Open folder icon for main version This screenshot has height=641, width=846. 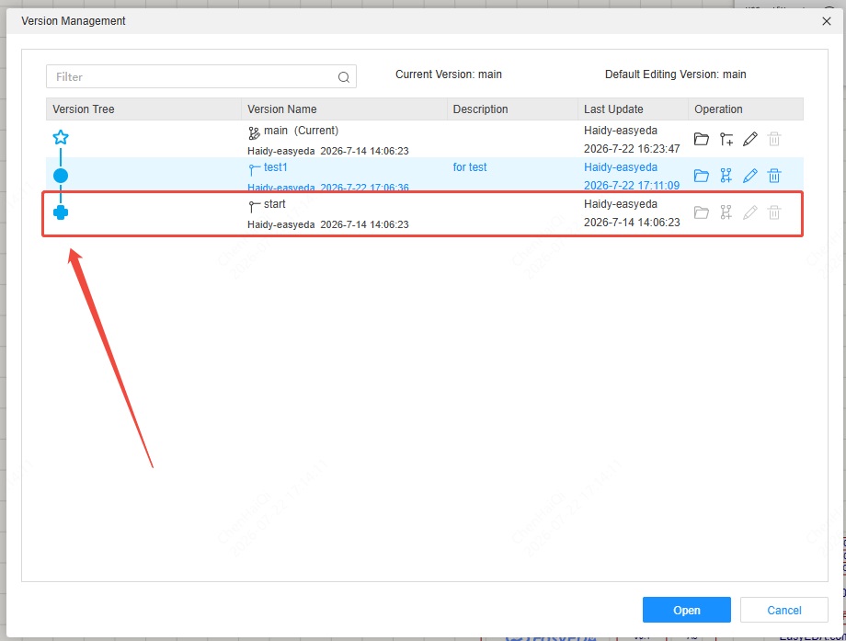[701, 139]
